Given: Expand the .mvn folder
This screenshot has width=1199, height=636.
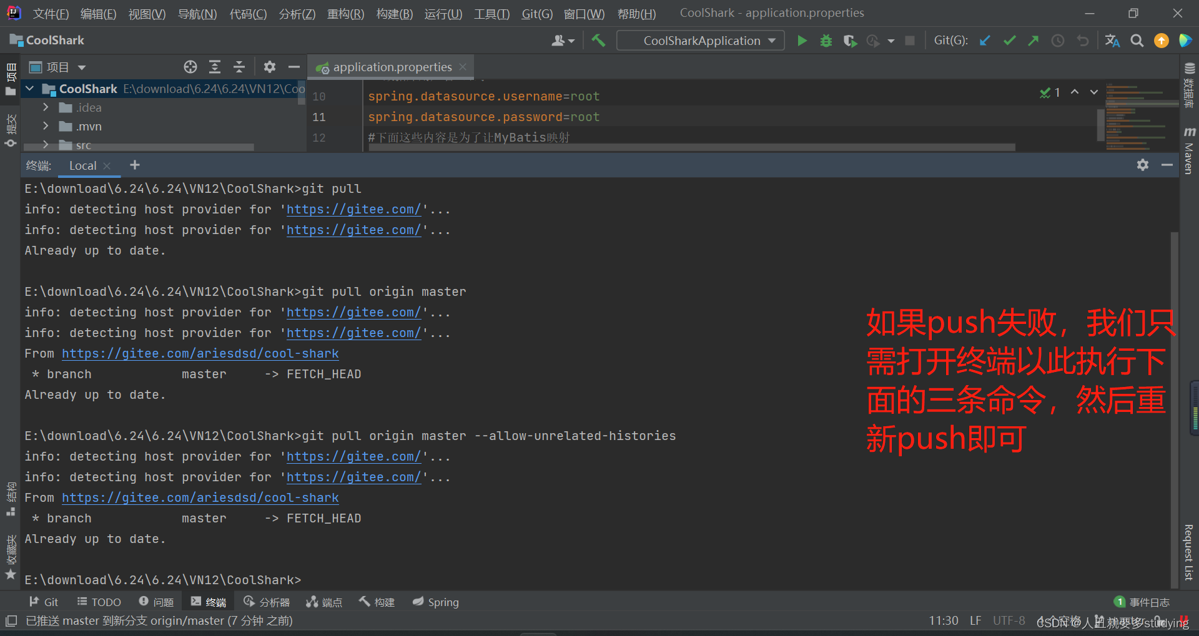Looking at the screenshot, I should pos(46,126).
